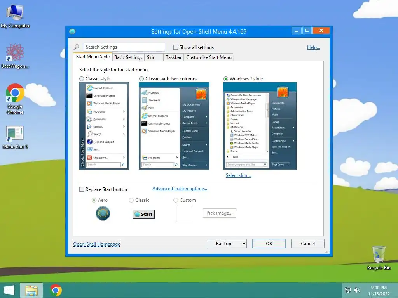Click the Pick image... button
The image size is (398, 298).
(x=219, y=213)
